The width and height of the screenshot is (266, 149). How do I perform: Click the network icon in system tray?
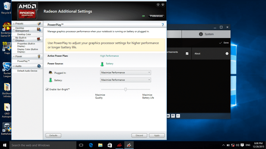pos(233,145)
